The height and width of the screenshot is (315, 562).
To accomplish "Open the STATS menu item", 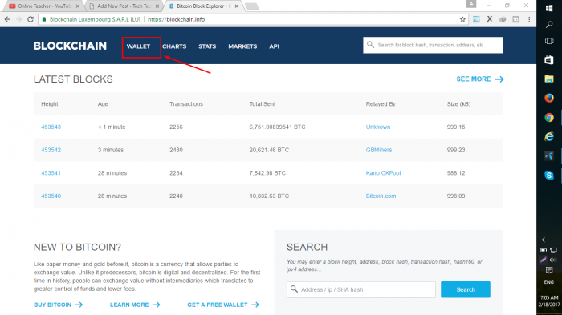I will point(207,46).
